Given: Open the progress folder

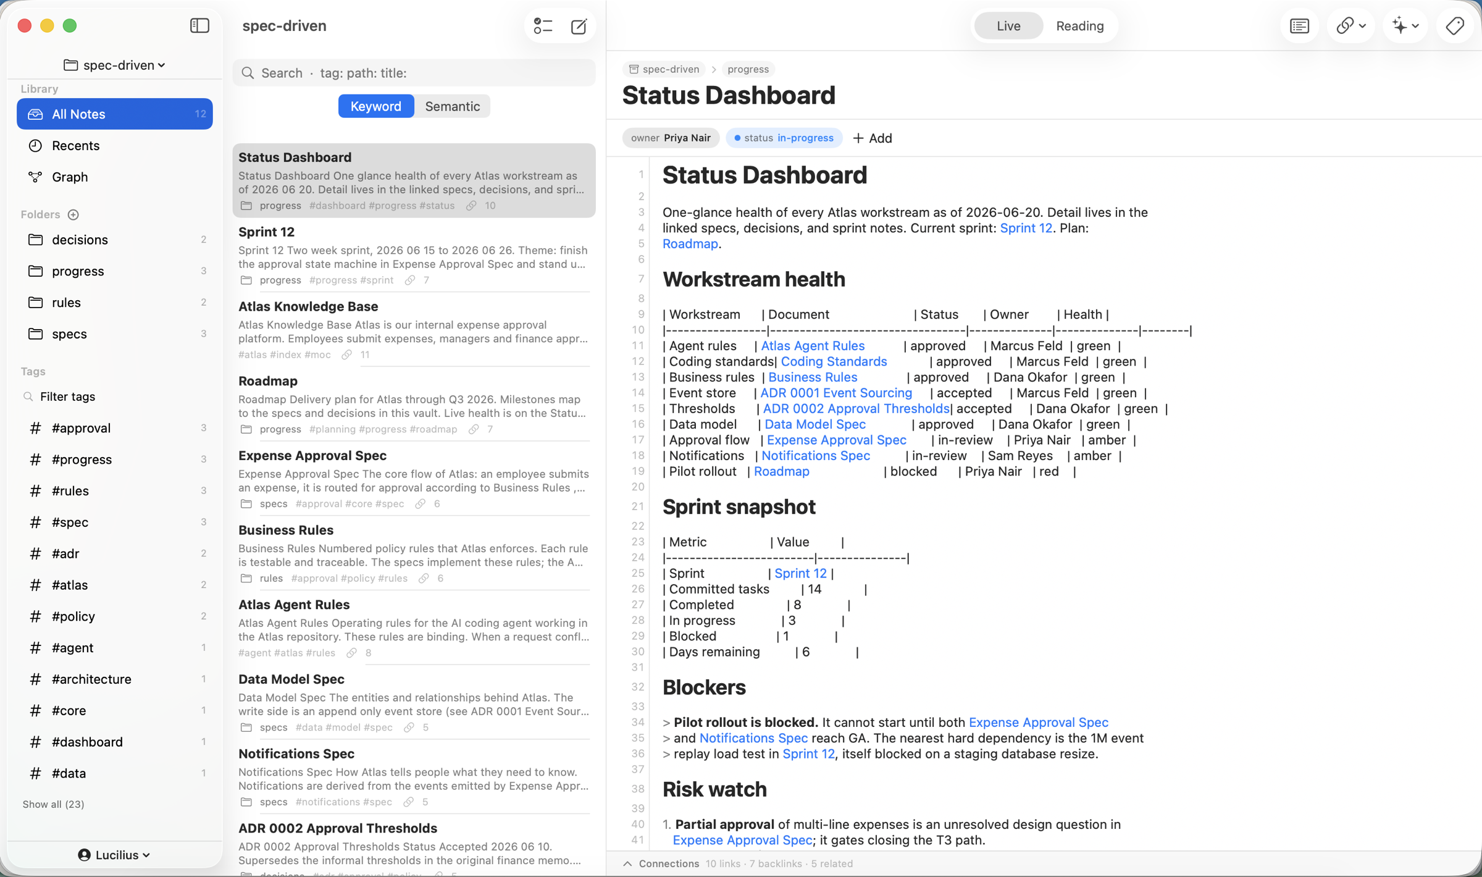Looking at the screenshot, I should click(115, 271).
